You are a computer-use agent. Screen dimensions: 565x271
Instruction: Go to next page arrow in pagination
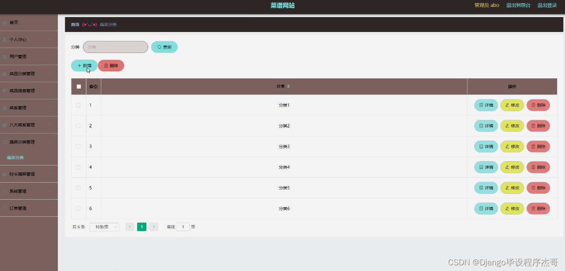[154, 227]
